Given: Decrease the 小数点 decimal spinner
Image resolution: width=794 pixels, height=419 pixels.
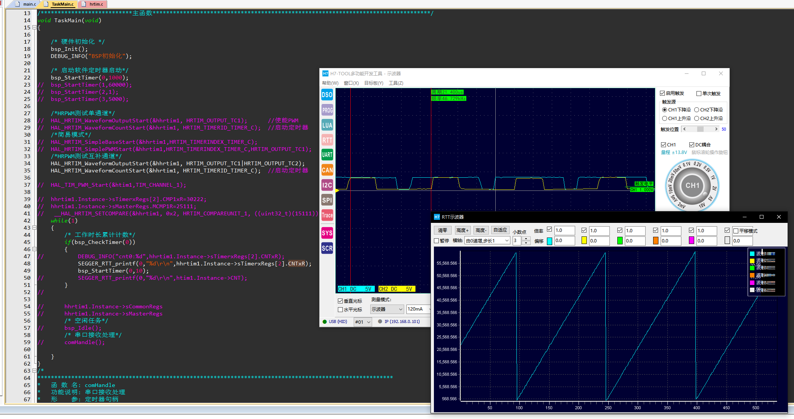Looking at the screenshot, I should tap(526, 243).
